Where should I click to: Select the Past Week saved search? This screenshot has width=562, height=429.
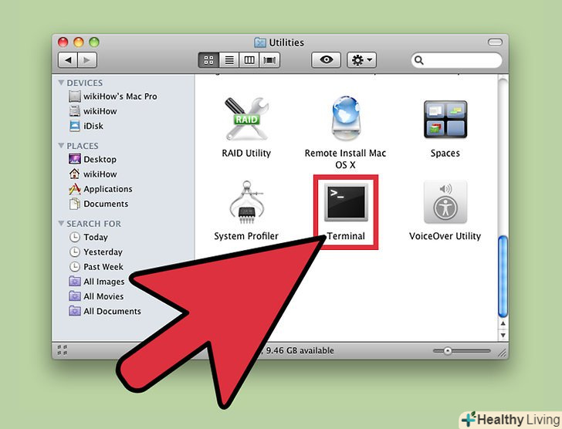click(x=96, y=267)
